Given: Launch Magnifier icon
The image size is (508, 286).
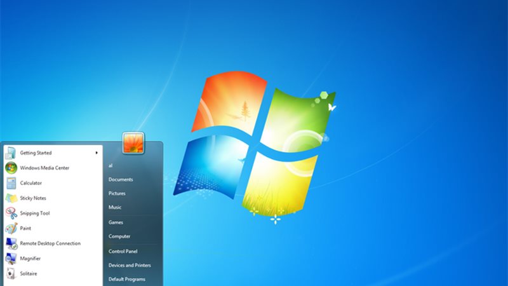Looking at the screenshot, I should tap(11, 259).
